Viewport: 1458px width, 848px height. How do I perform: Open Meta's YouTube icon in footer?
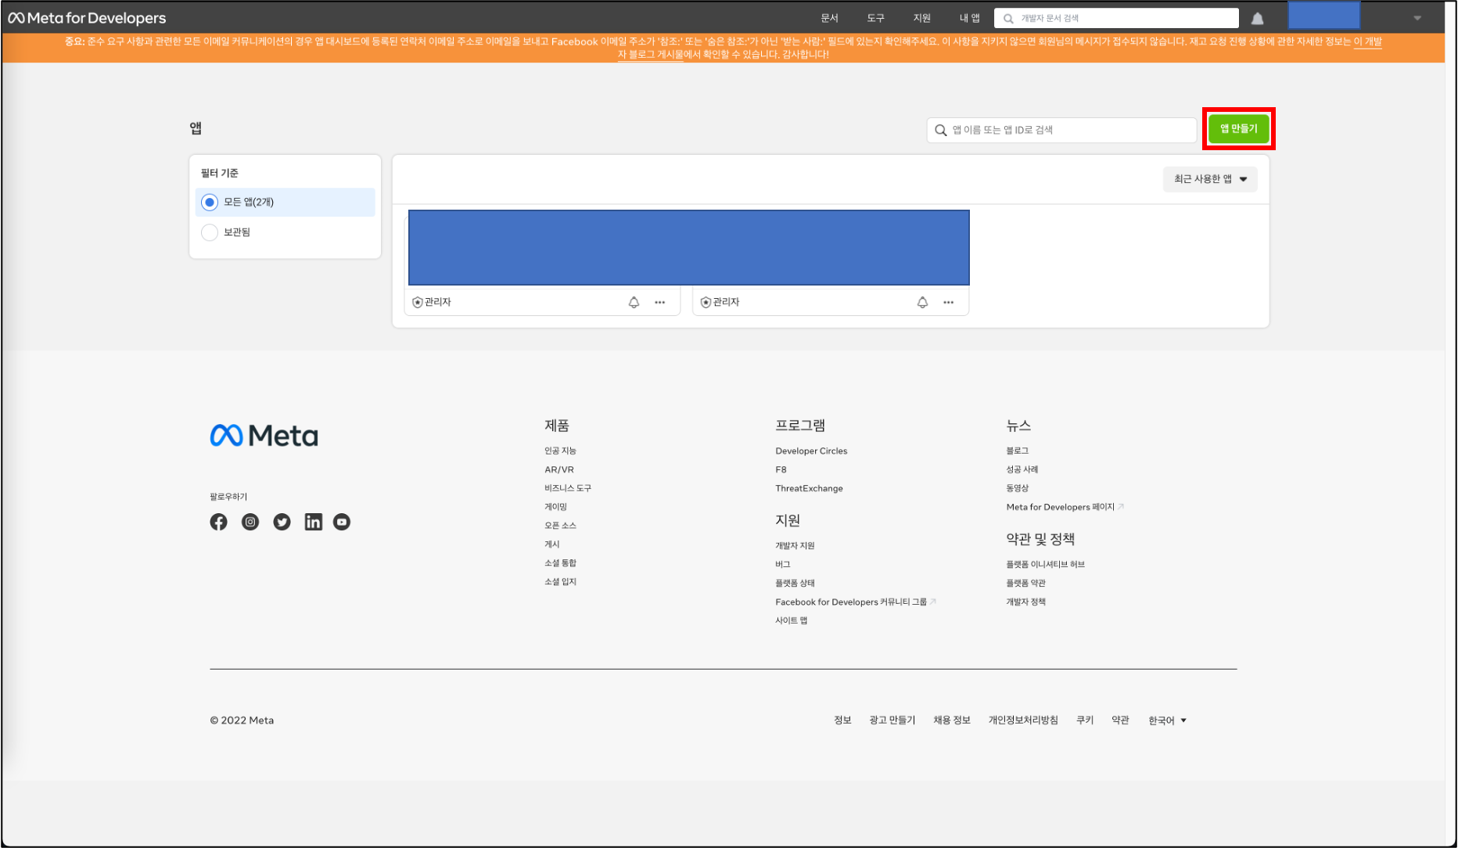342,522
